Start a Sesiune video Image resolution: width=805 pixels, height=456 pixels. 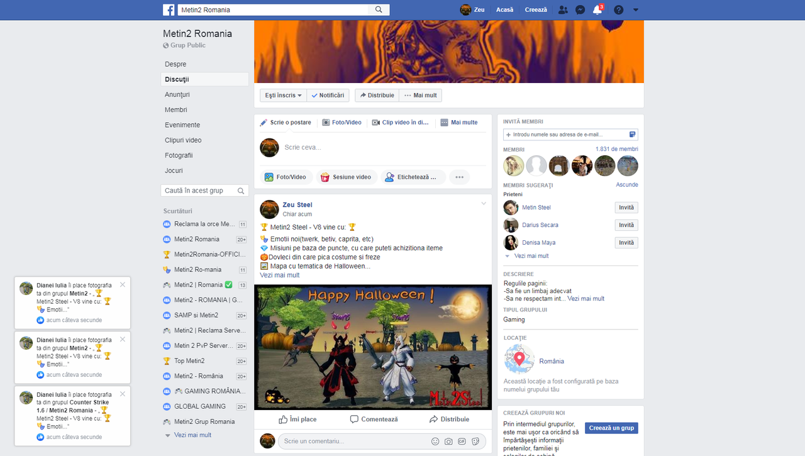(x=346, y=177)
